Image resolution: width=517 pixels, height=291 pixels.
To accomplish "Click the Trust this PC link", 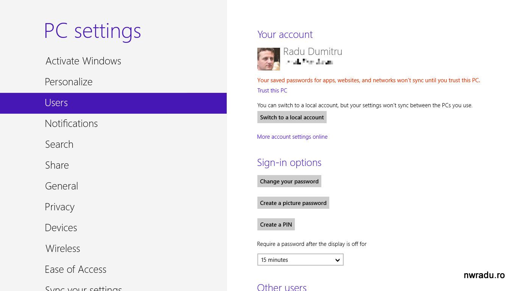I will point(272,91).
